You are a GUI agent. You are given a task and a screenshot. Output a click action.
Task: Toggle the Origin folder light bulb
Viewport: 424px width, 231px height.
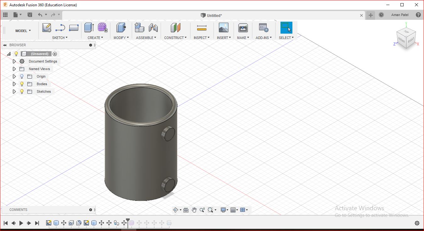tap(22, 76)
